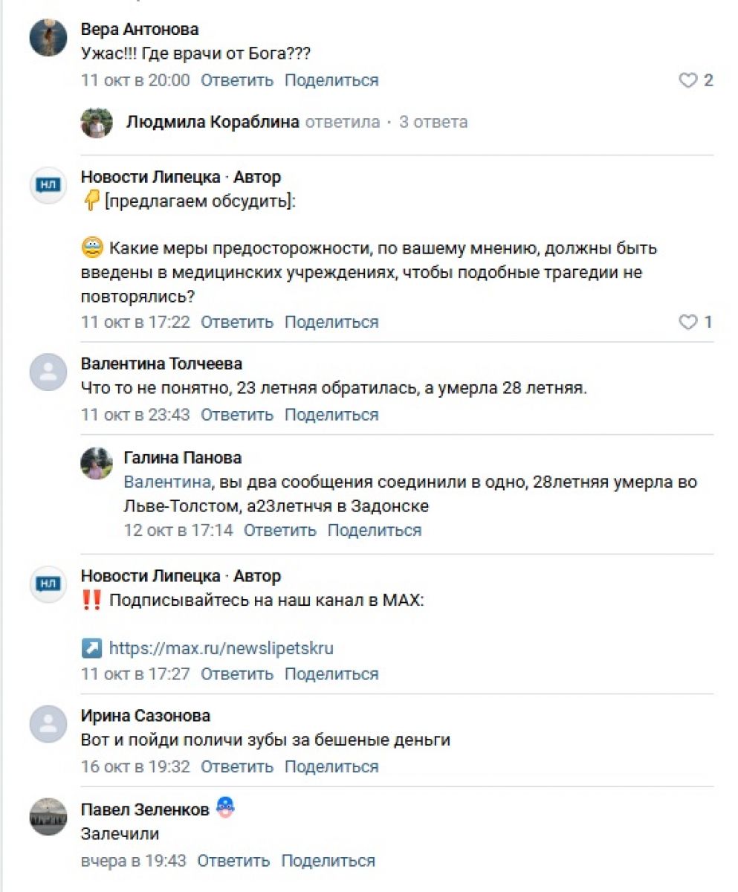Like Вера Антонова's comment with the heart
Screen dimensions: 738x892
click(x=688, y=80)
